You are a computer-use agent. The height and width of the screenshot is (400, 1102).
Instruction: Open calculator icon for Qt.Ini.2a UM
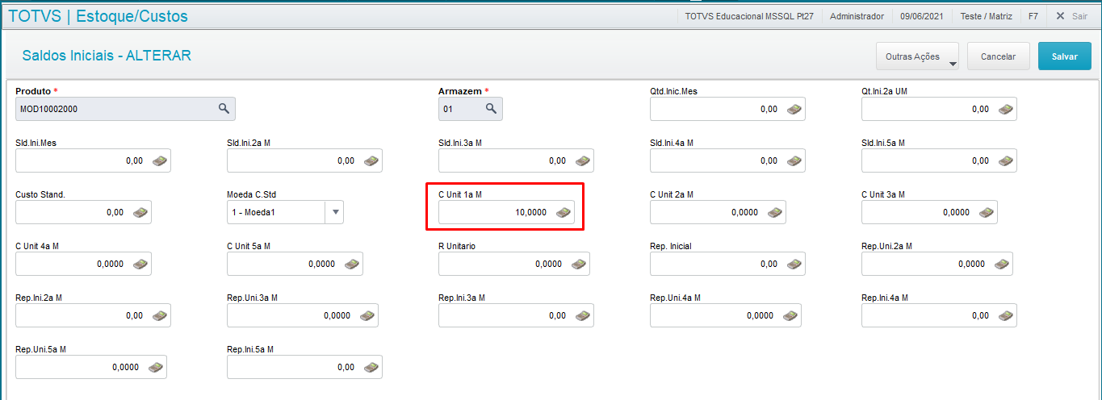click(1007, 109)
